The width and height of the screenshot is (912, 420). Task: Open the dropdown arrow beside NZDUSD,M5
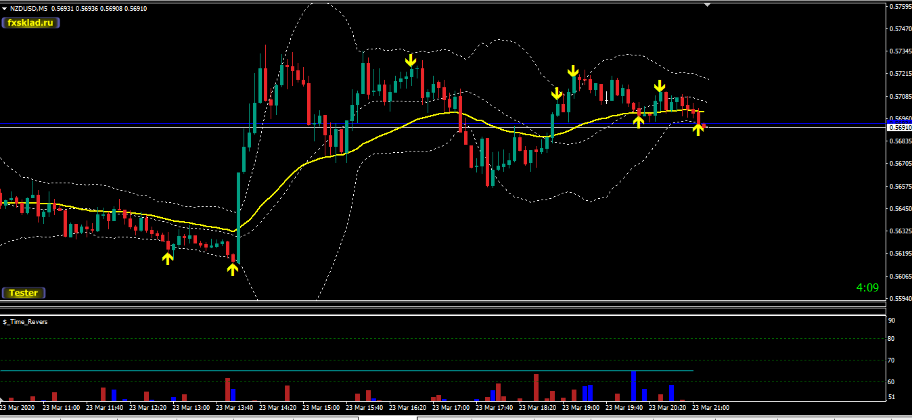pyautogui.click(x=5, y=9)
